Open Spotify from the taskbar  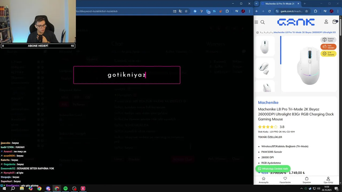[x=65, y=189]
